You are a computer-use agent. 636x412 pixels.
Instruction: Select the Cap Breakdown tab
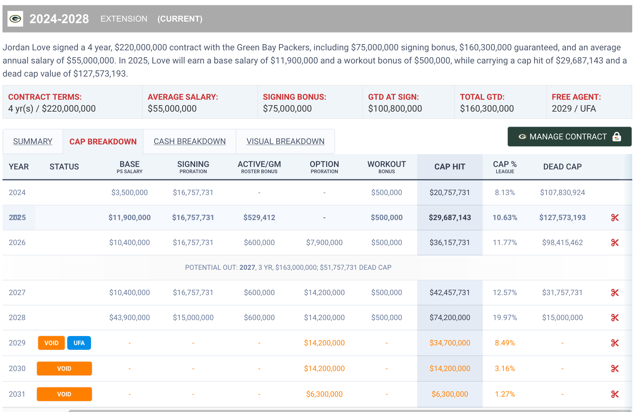(x=103, y=142)
